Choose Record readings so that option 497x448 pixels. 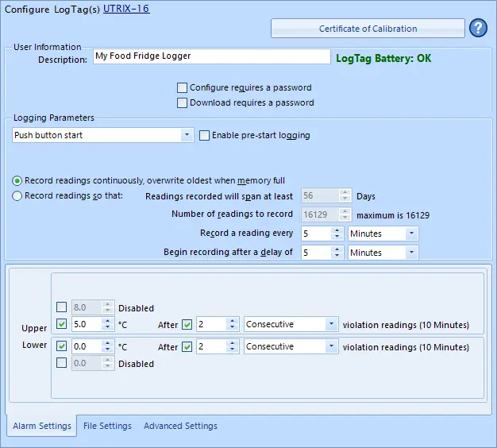click(x=17, y=196)
